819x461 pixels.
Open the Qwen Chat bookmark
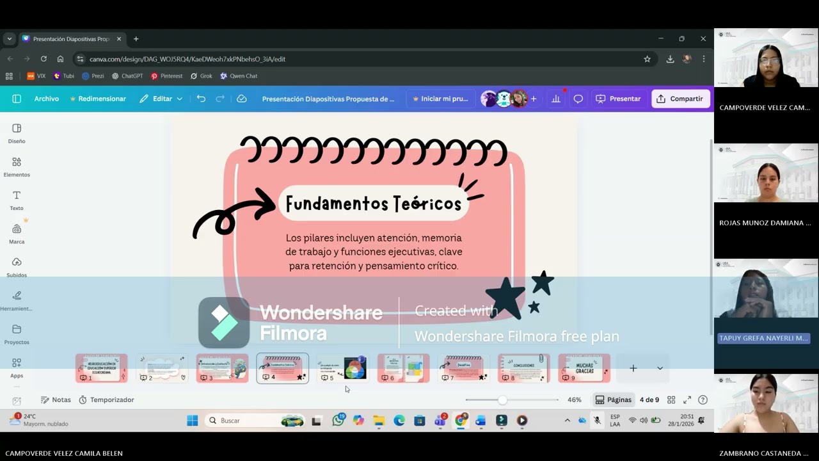tap(239, 76)
